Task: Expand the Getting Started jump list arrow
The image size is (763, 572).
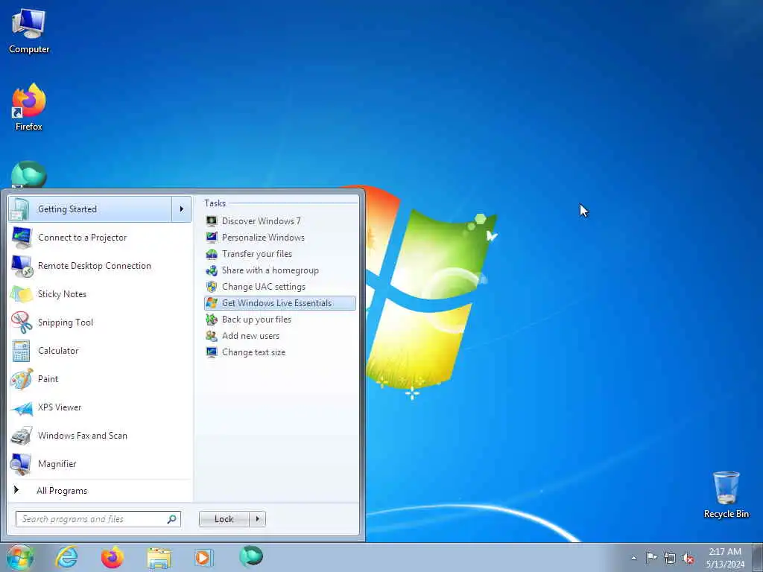Action: (x=182, y=209)
